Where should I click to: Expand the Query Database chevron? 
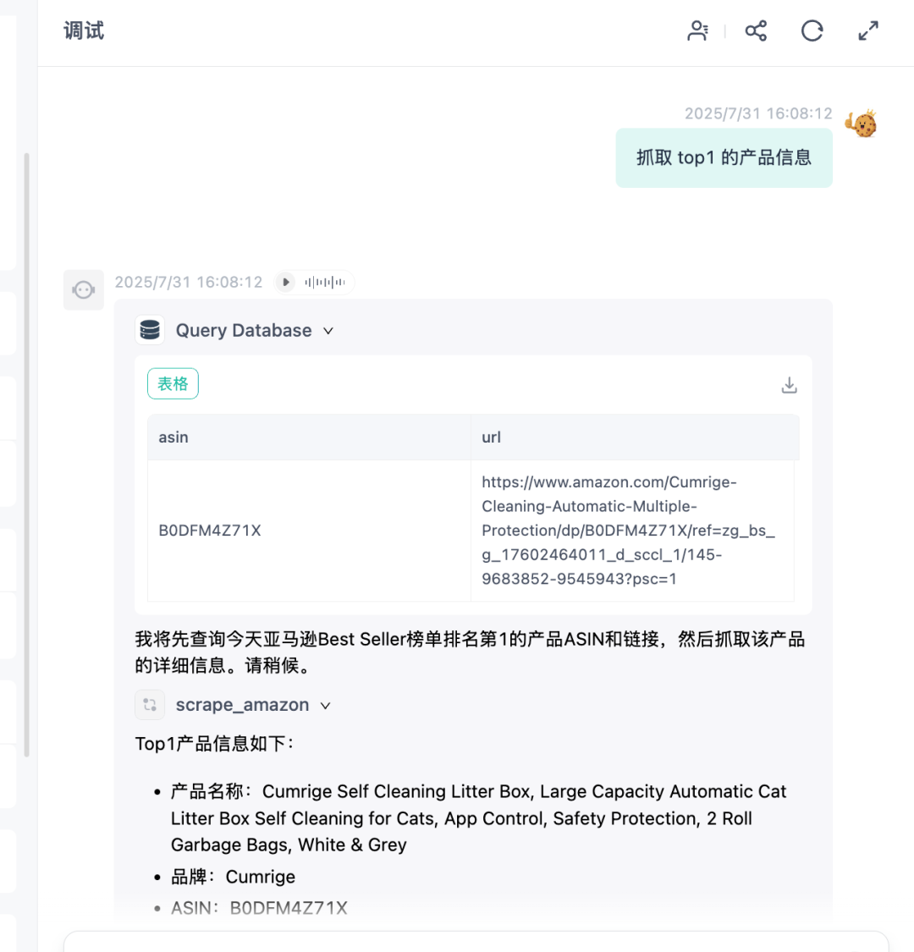tap(328, 331)
